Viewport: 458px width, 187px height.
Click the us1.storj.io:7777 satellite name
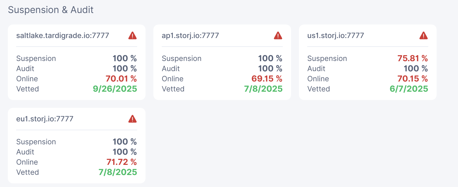pyautogui.click(x=335, y=35)
